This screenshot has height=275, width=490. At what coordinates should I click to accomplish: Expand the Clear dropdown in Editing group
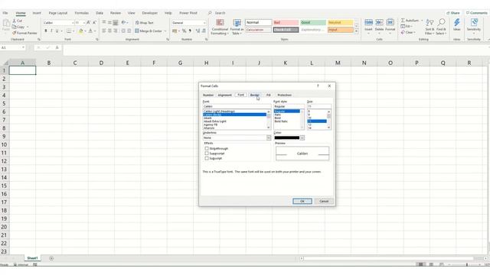pyautogui.click(x=414, y=32)
